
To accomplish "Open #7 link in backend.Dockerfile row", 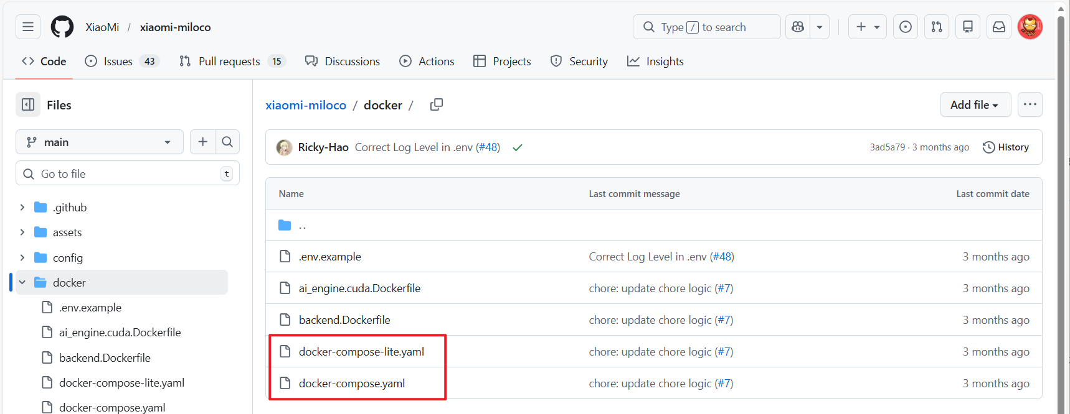I will [724, 320].
